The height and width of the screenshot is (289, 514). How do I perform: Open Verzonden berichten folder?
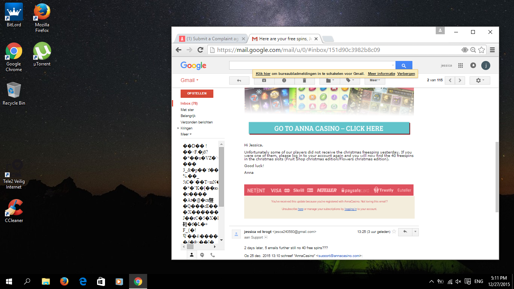(197, 122)
